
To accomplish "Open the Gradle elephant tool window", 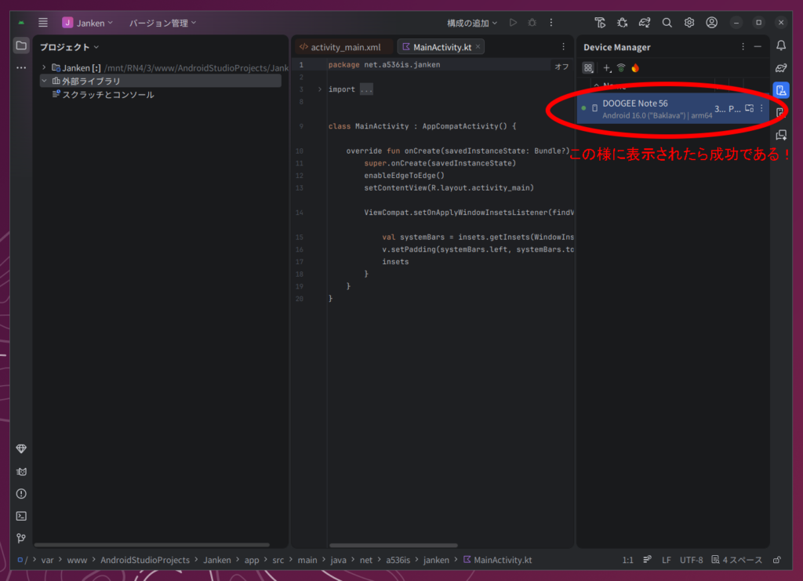I will (x=780, y=67).
